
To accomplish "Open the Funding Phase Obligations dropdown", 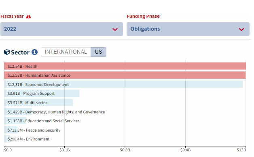I will point(188,29).
